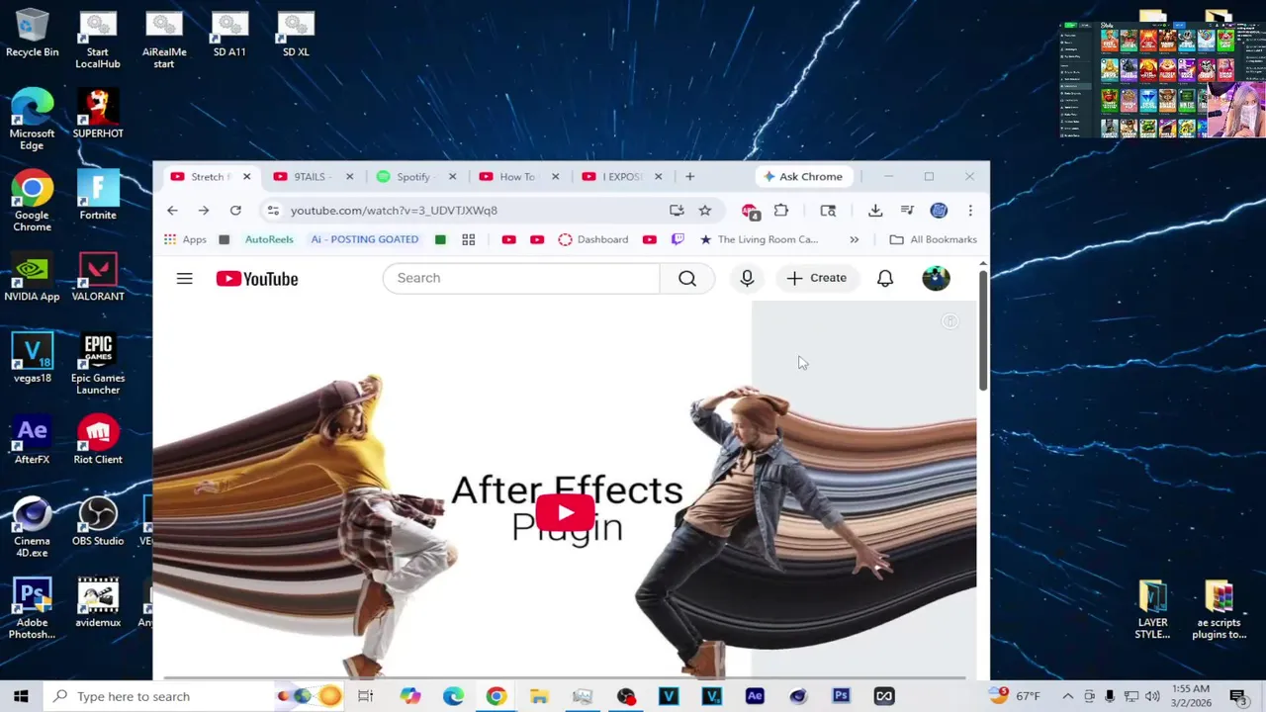Select the Riot Client desktop shortcut
The image size is (1266, 712).
(98, 441)
